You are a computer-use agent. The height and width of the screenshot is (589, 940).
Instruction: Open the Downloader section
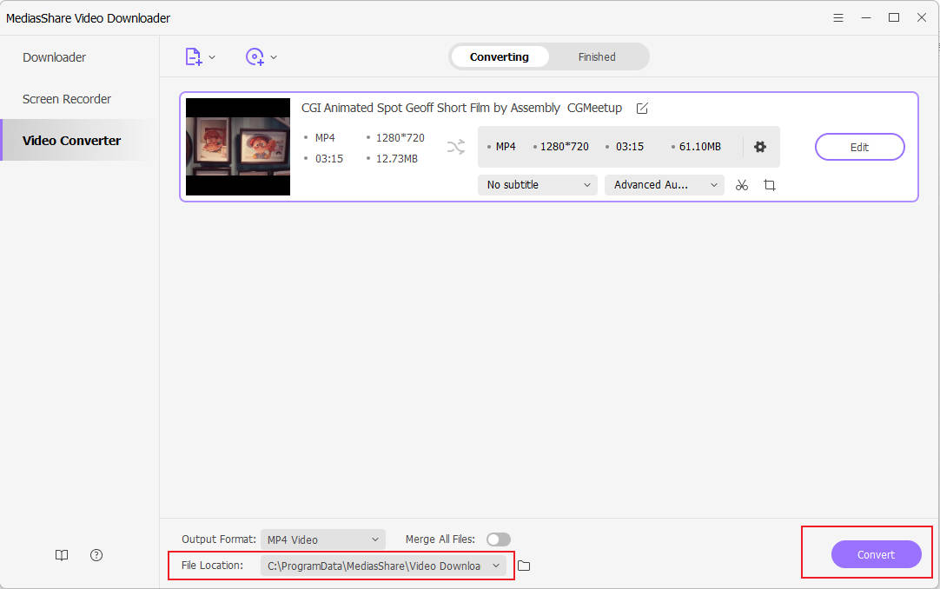54,57
